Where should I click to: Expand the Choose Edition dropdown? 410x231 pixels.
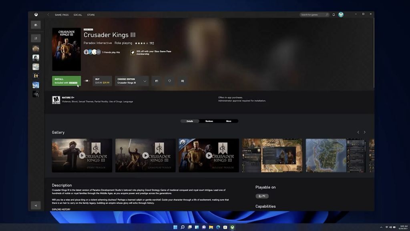(x=132, y=81)
